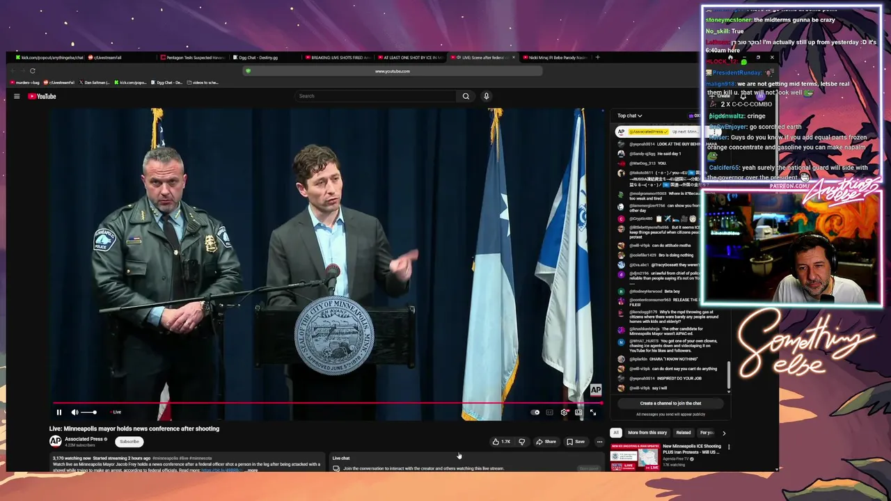Image resolution: width=891 pixels, height=501 pixels.
Task: Select the More from this story chip
Action: coord(647,433)
